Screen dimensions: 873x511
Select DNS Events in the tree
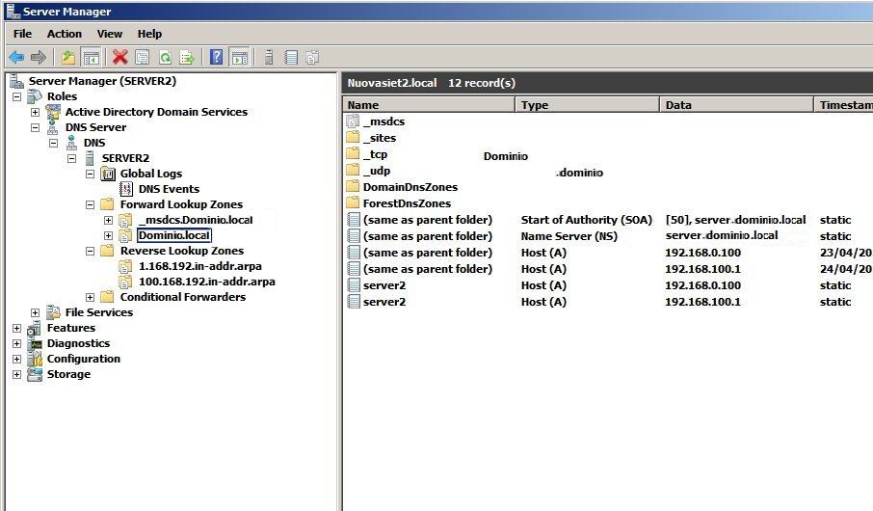[169, 189]
